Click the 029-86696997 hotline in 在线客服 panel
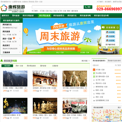The width and height of the screenshot is (122, 122). point(110,47)
